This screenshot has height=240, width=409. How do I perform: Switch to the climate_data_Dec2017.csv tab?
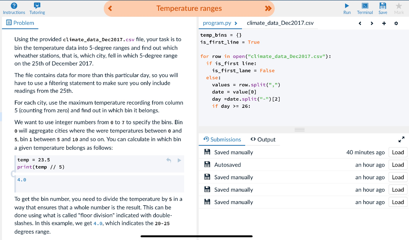coord(281,23)
